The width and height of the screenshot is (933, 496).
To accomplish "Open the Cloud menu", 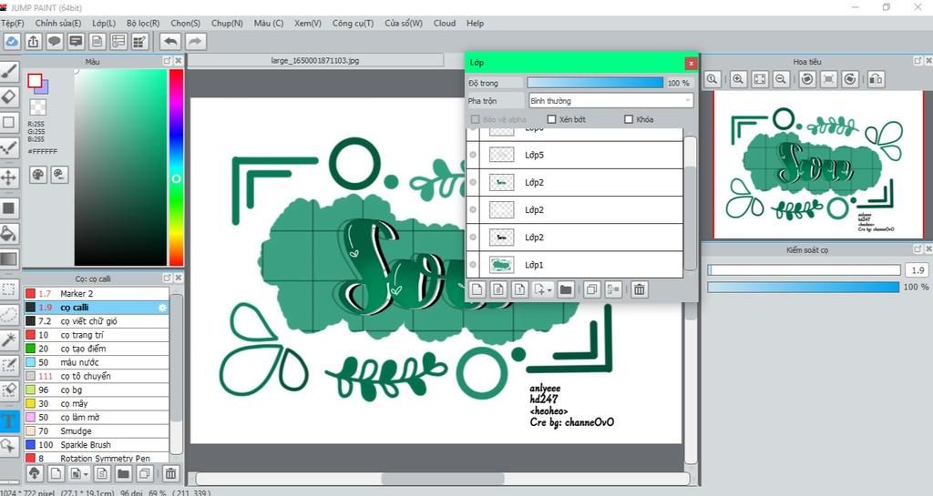I will pos(445,23).
